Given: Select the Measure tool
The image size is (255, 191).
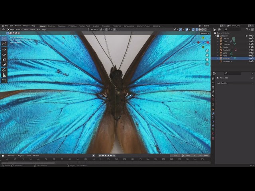Looking at the screenshot, I should coord(4,75).
